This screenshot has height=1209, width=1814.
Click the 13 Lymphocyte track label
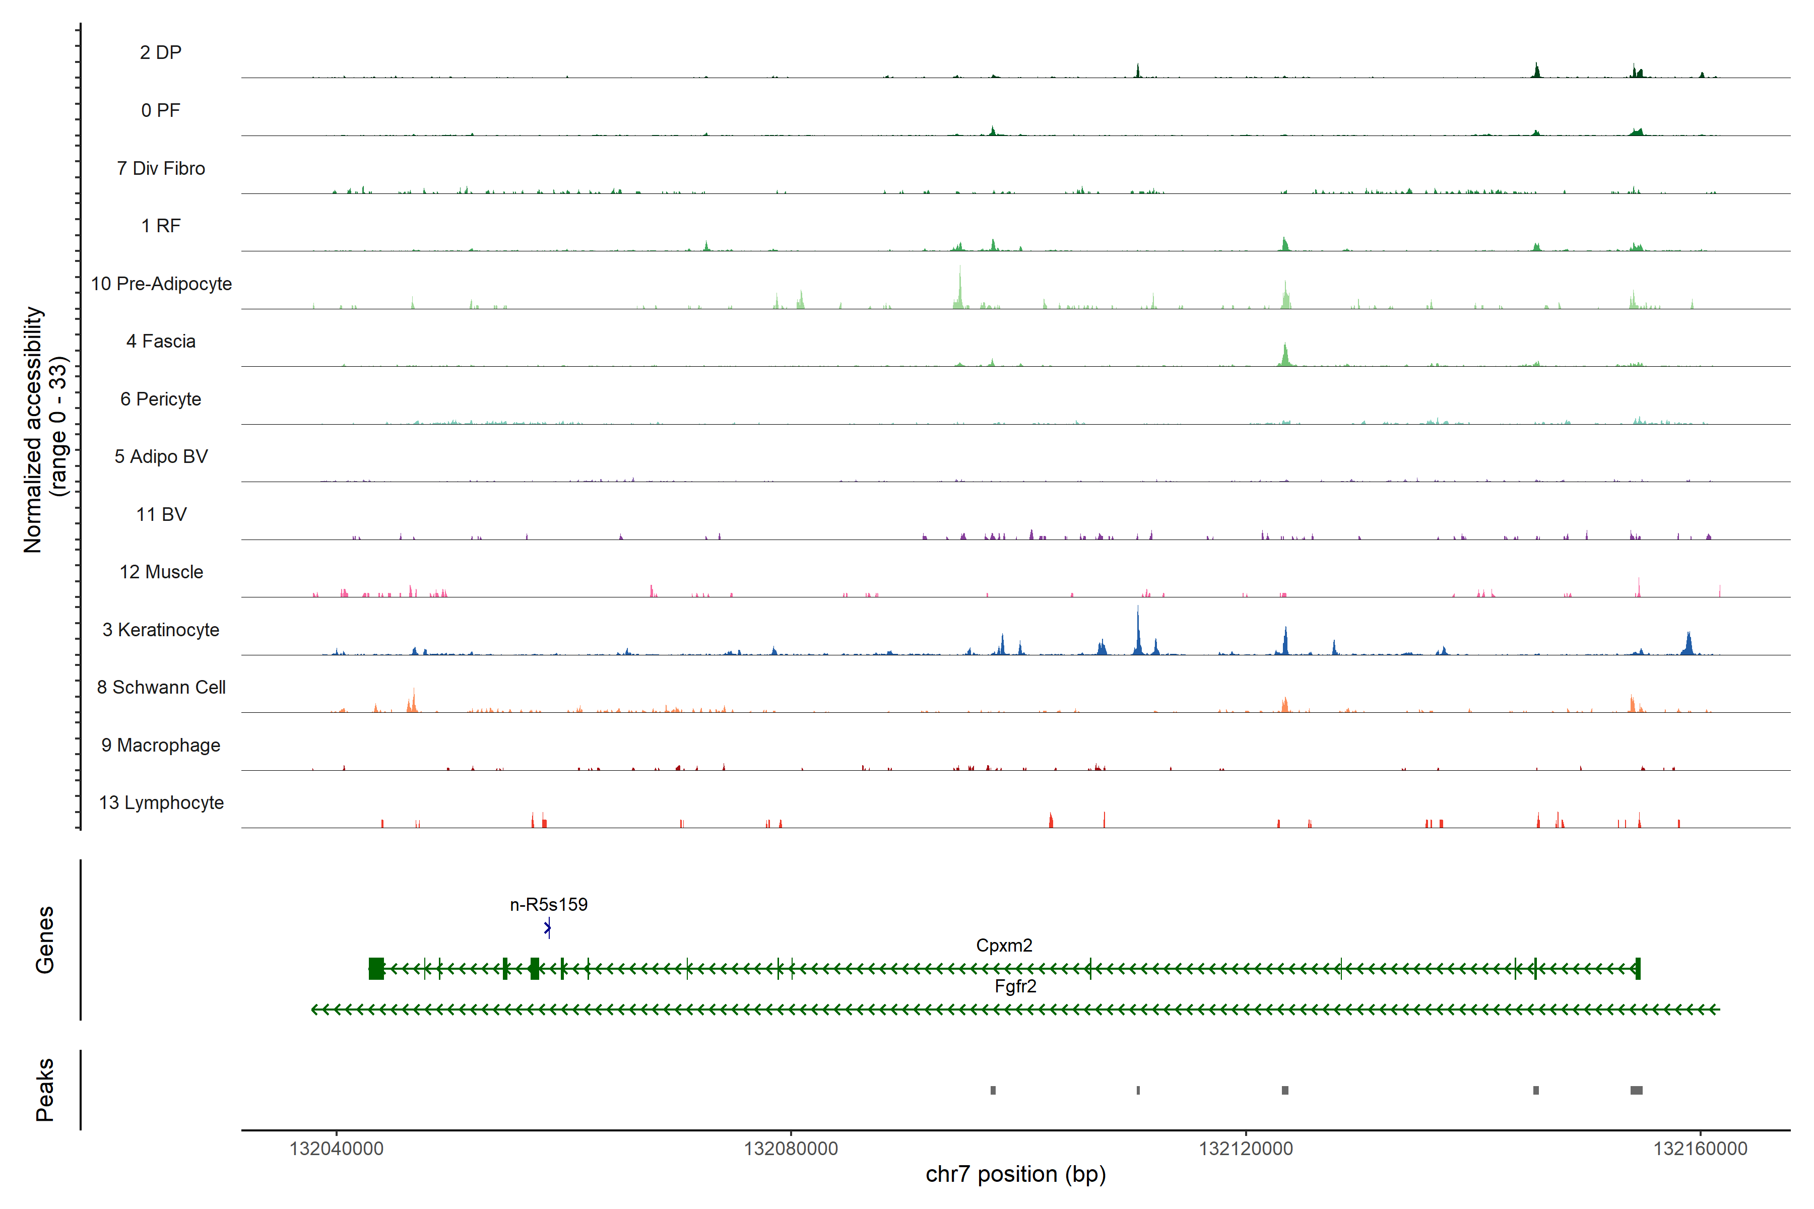click(x=161, y=802)
